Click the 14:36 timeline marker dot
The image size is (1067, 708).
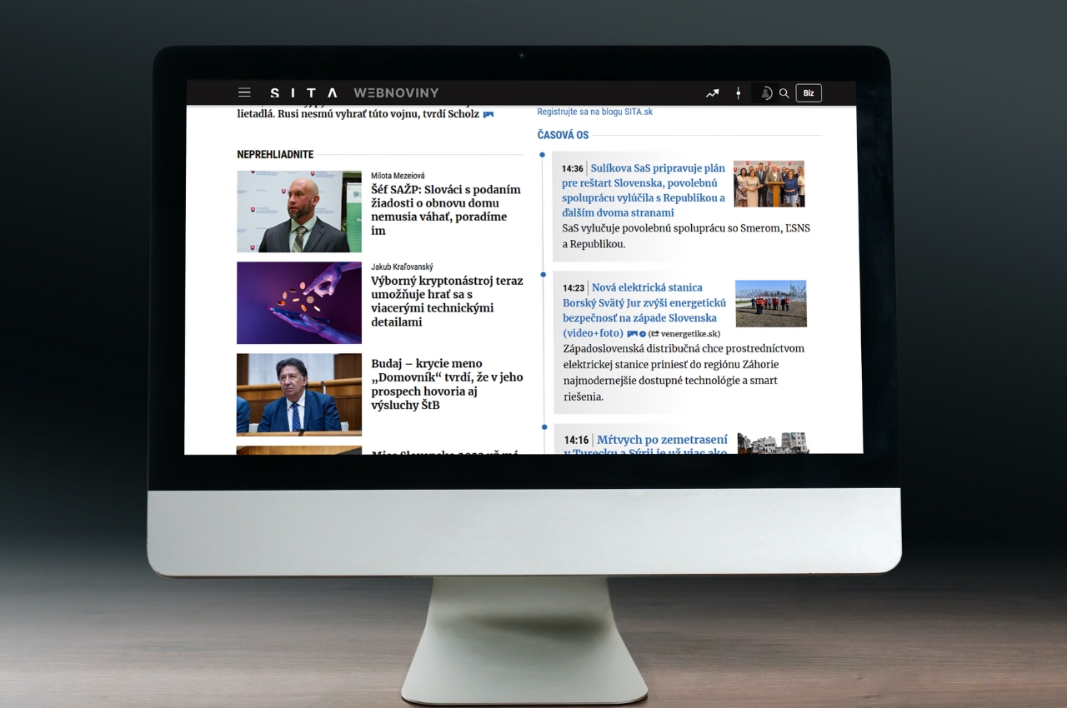tap(543, 155)
